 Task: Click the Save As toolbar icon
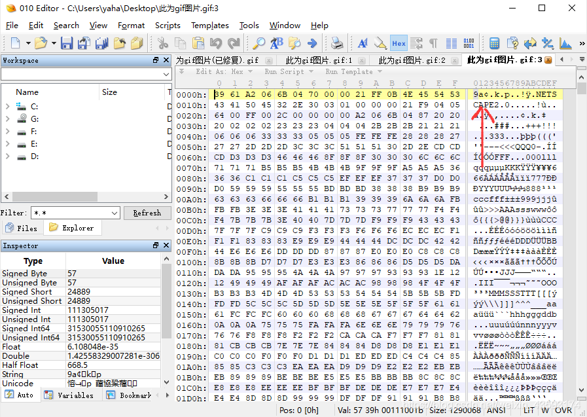(x=84, y=43)
